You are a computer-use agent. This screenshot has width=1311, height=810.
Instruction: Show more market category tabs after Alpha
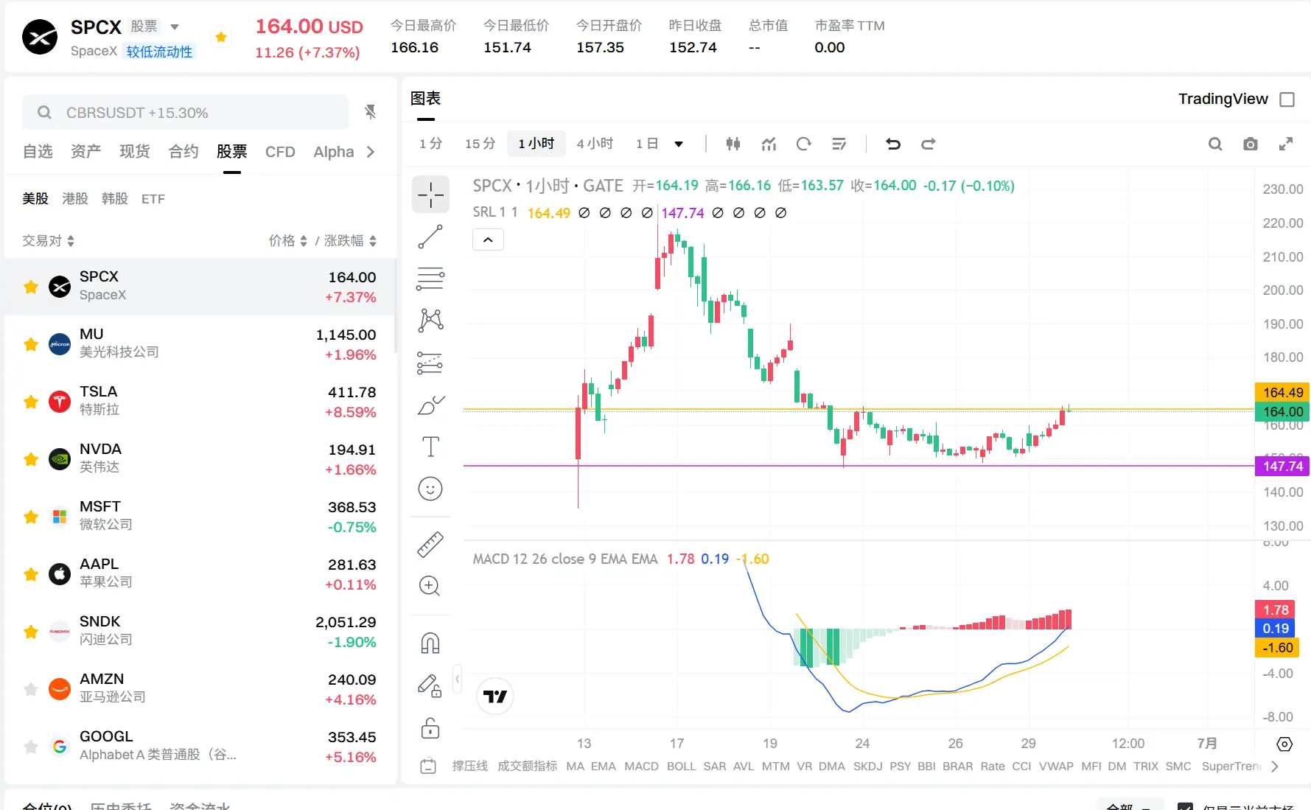point(371,152)
